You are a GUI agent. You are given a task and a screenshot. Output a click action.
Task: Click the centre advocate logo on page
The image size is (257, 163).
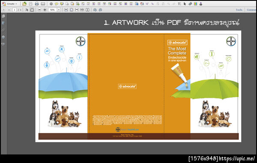point(127,86)
